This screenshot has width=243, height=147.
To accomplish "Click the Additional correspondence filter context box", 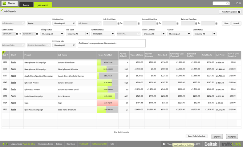I will [x=112, y=43].
